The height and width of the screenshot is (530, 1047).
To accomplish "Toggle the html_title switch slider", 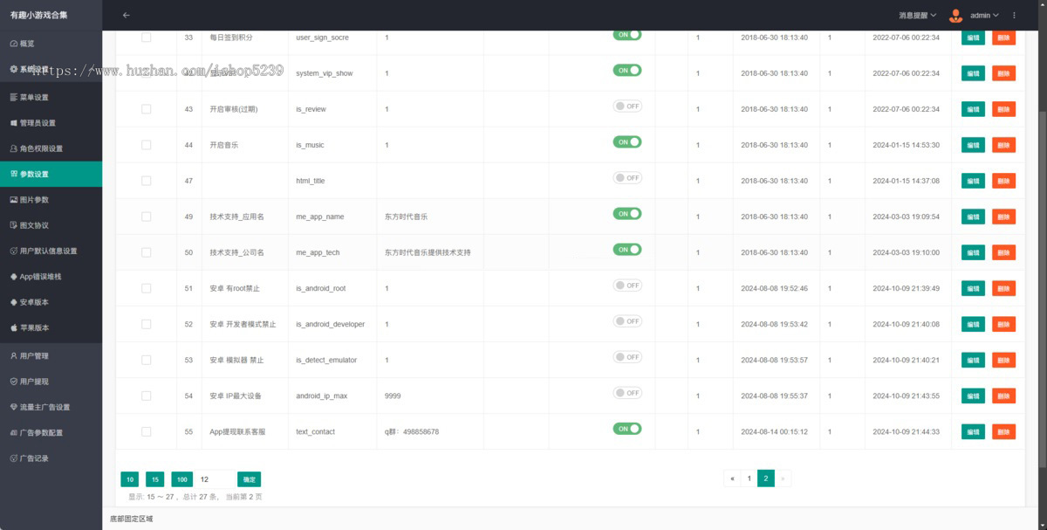I will pyautogui.click(x=627, y=177).
